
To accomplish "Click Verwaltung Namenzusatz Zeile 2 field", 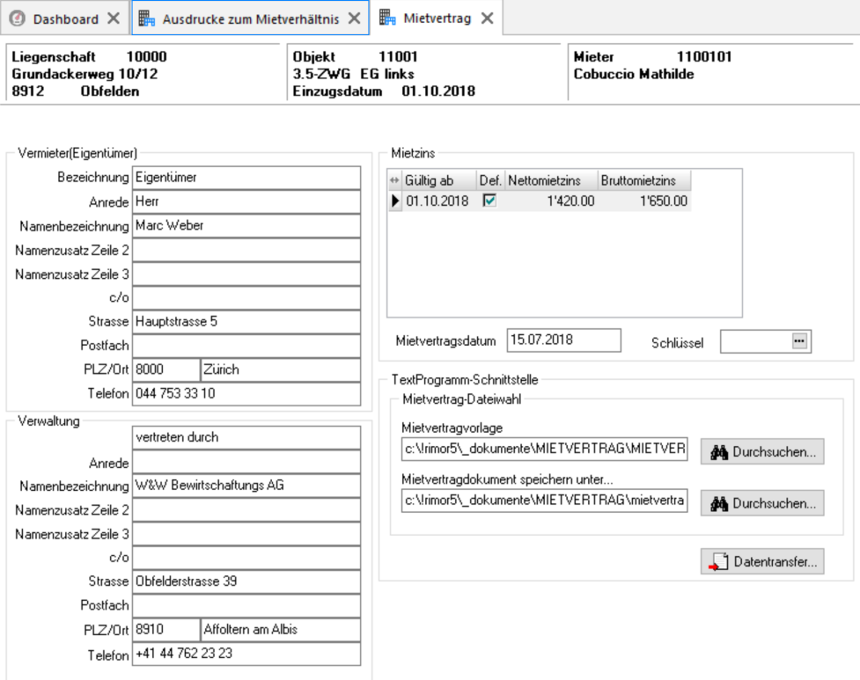I will [246, 510].
